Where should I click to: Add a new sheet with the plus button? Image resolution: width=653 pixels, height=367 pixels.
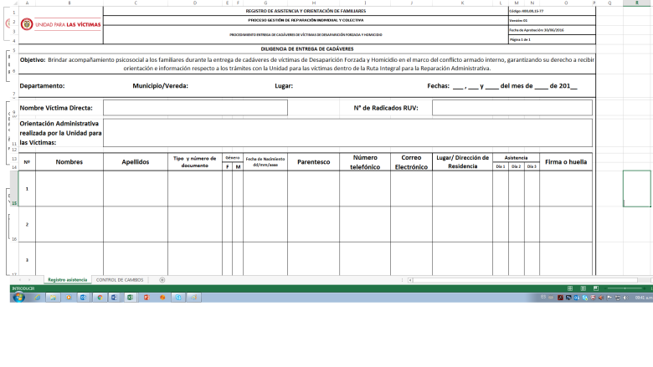[x=162, y=280]
